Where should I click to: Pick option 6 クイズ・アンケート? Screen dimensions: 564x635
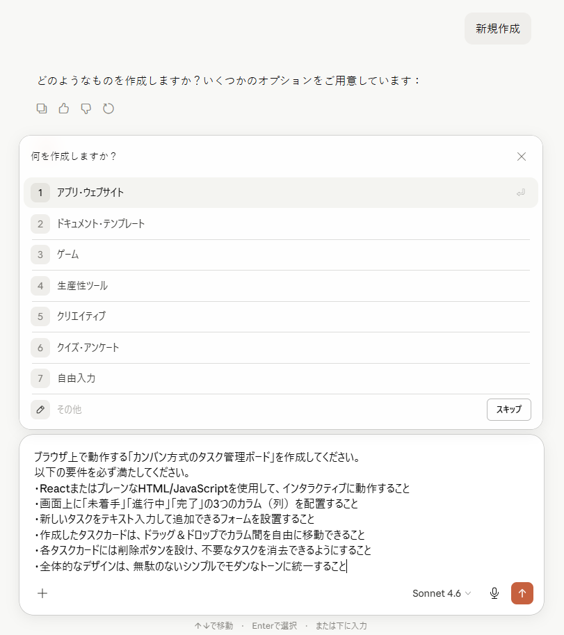tap(280, 348)
